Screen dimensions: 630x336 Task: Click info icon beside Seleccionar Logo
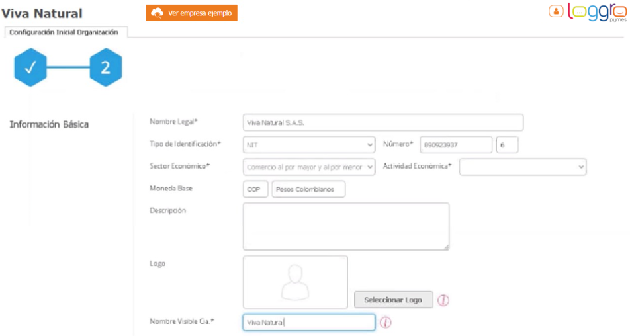point(443,300)
